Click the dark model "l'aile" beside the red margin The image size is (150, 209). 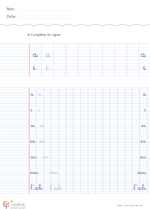pyautogui.click(x=37, y=187)
